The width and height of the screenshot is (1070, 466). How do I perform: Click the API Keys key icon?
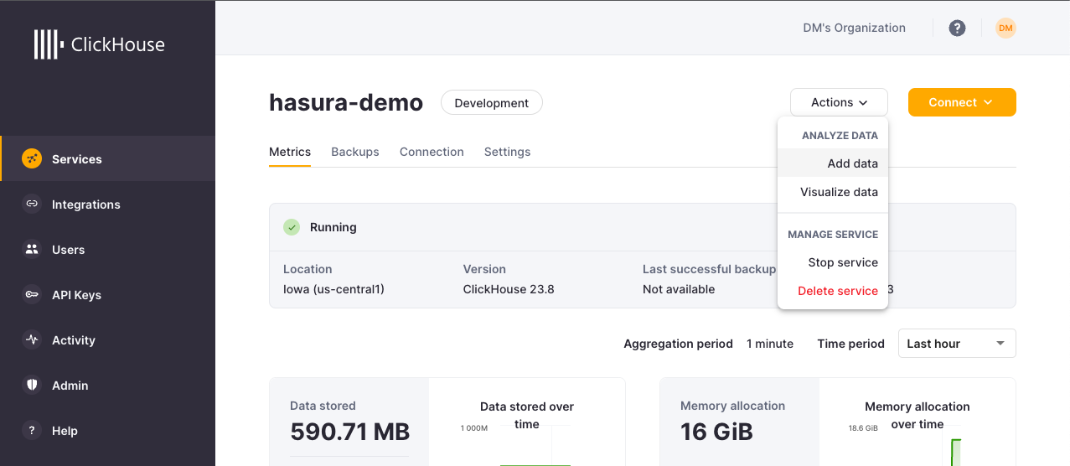32,294
